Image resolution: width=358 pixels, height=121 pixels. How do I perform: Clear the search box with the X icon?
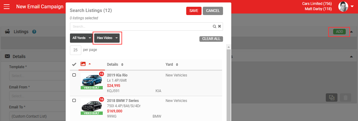219,26
